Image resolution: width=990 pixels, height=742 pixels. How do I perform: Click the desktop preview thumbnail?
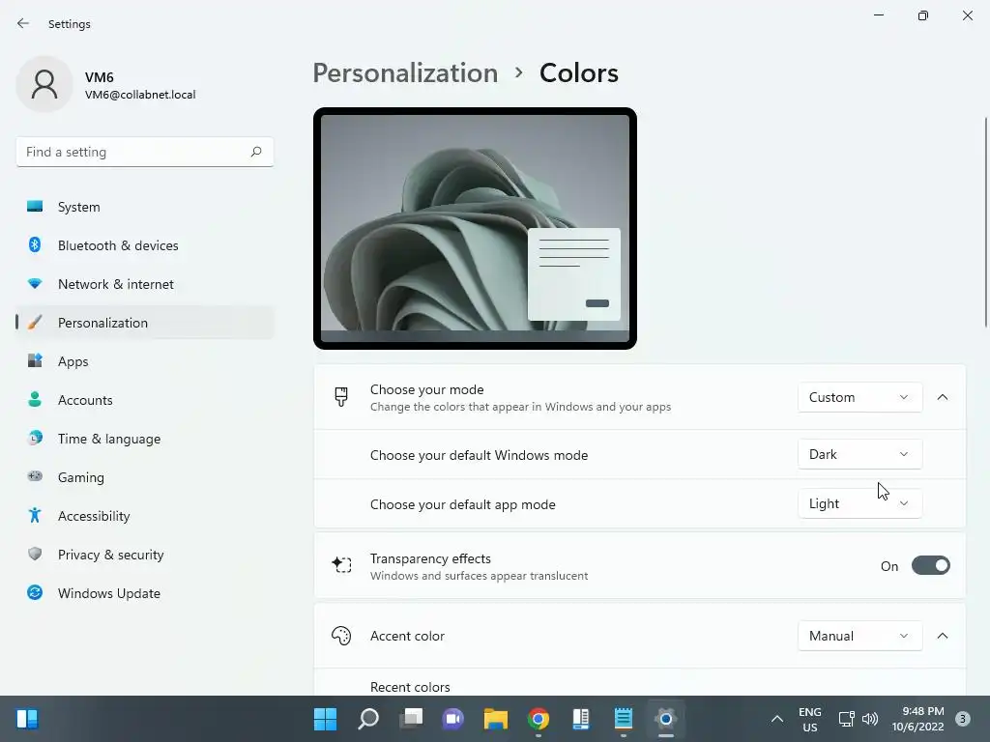[x=475, y=228]
